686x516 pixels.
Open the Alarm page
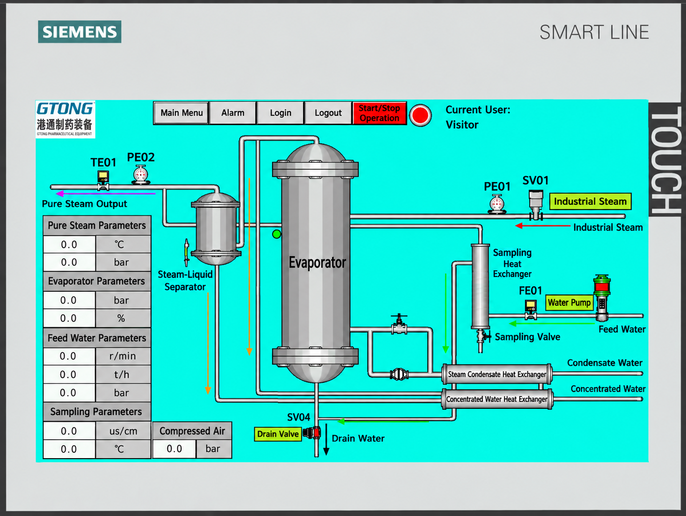(x=233, y=113)
